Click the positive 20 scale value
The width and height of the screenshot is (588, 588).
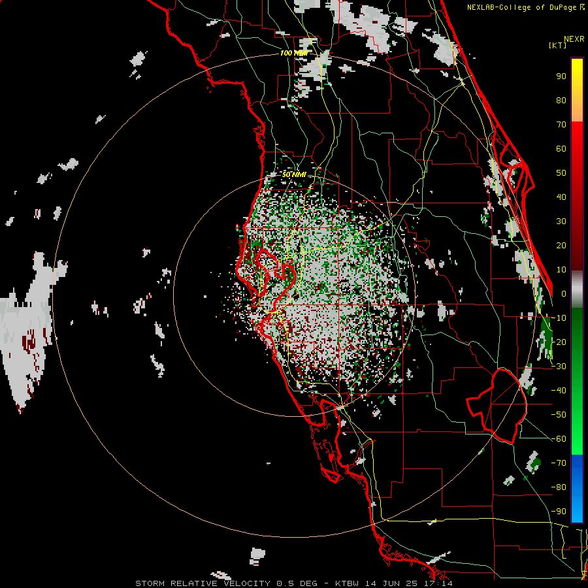(561, 245)
